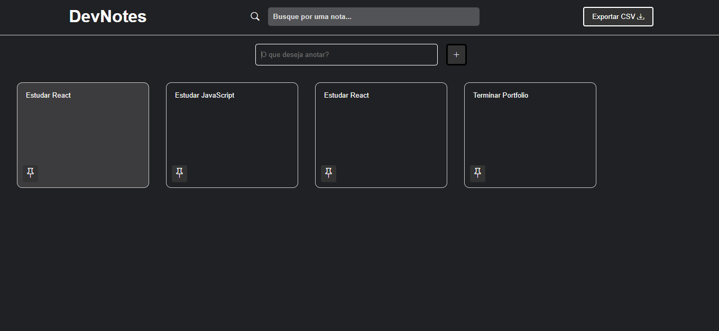Image resolution: width=719 pixels, height=331 pixels.
Task: Click the Exportar CSV button label
Action: [x=613, y=16]
